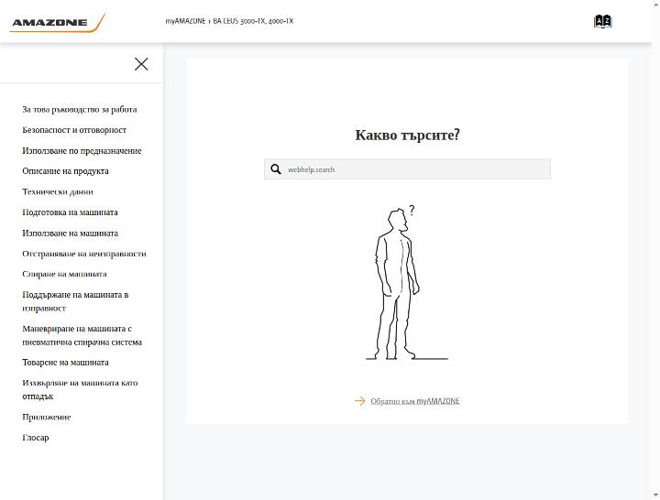Open За това ръководство за работа
The width and height of the screenshot is (660, 500).
point(80,109)
